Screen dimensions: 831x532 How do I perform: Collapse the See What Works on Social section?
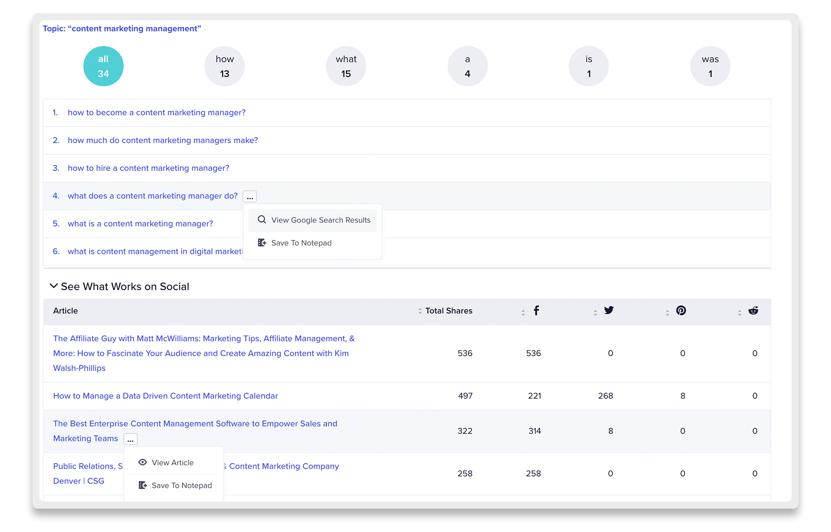(53, 286)
